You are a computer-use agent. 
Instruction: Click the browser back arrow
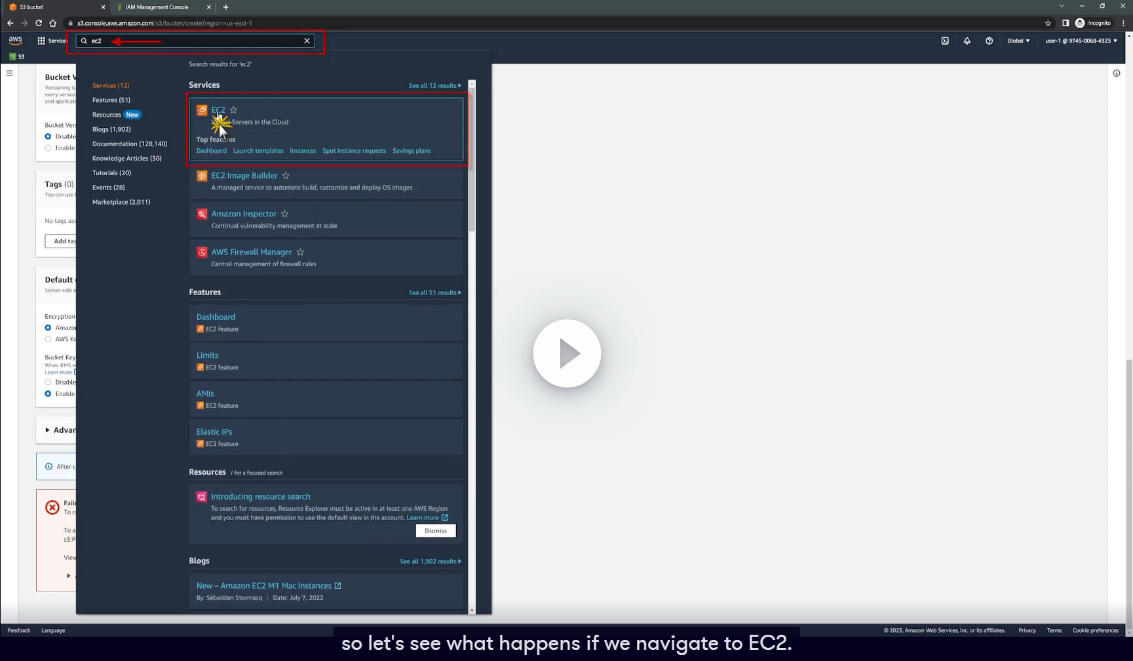[10, 23]
